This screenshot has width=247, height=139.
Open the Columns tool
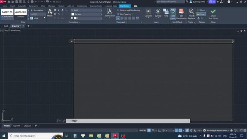[x=148, y=13]
